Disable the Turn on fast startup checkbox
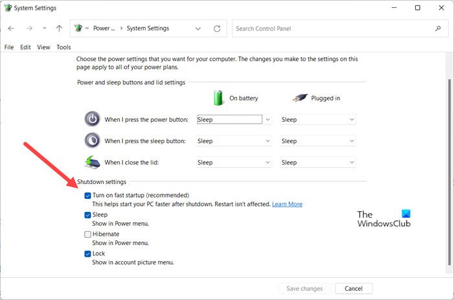This screenshot has height=300, width=454. [87, 195]
